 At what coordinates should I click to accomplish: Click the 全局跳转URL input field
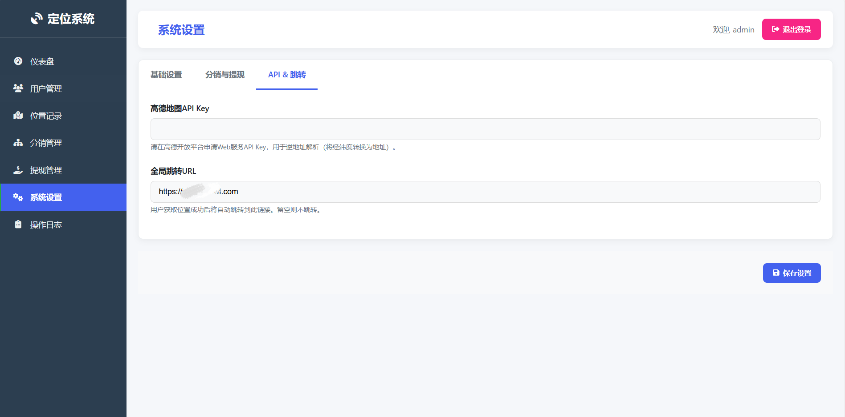tap(485, 192)
